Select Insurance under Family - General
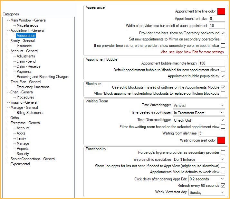The image size is (230, 199). tap(24, 46)
